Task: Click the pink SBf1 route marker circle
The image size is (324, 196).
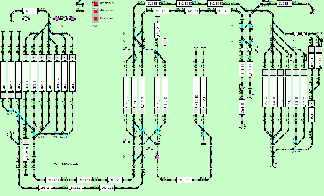Action: click(72, 19)
